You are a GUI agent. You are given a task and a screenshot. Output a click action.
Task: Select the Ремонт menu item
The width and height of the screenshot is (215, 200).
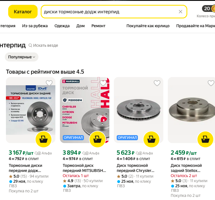pos(98,26)
